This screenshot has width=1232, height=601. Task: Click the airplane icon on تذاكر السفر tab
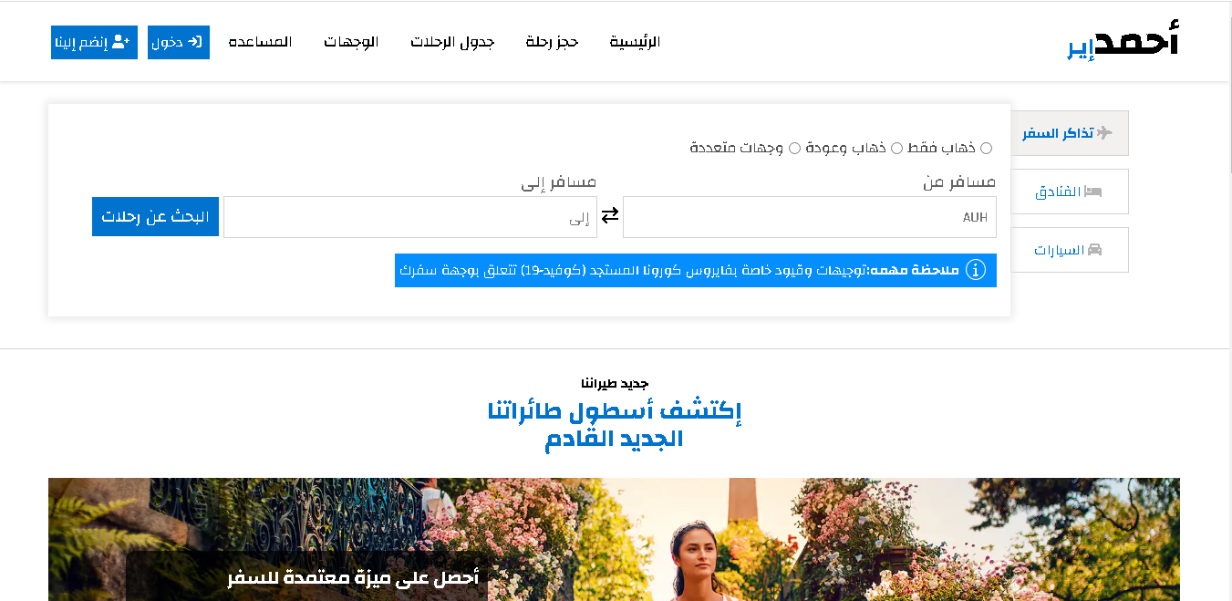click(1104, 133)
